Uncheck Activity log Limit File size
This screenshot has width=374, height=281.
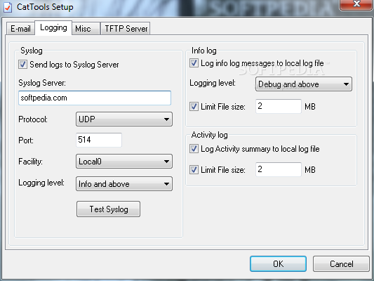[194, 170]
